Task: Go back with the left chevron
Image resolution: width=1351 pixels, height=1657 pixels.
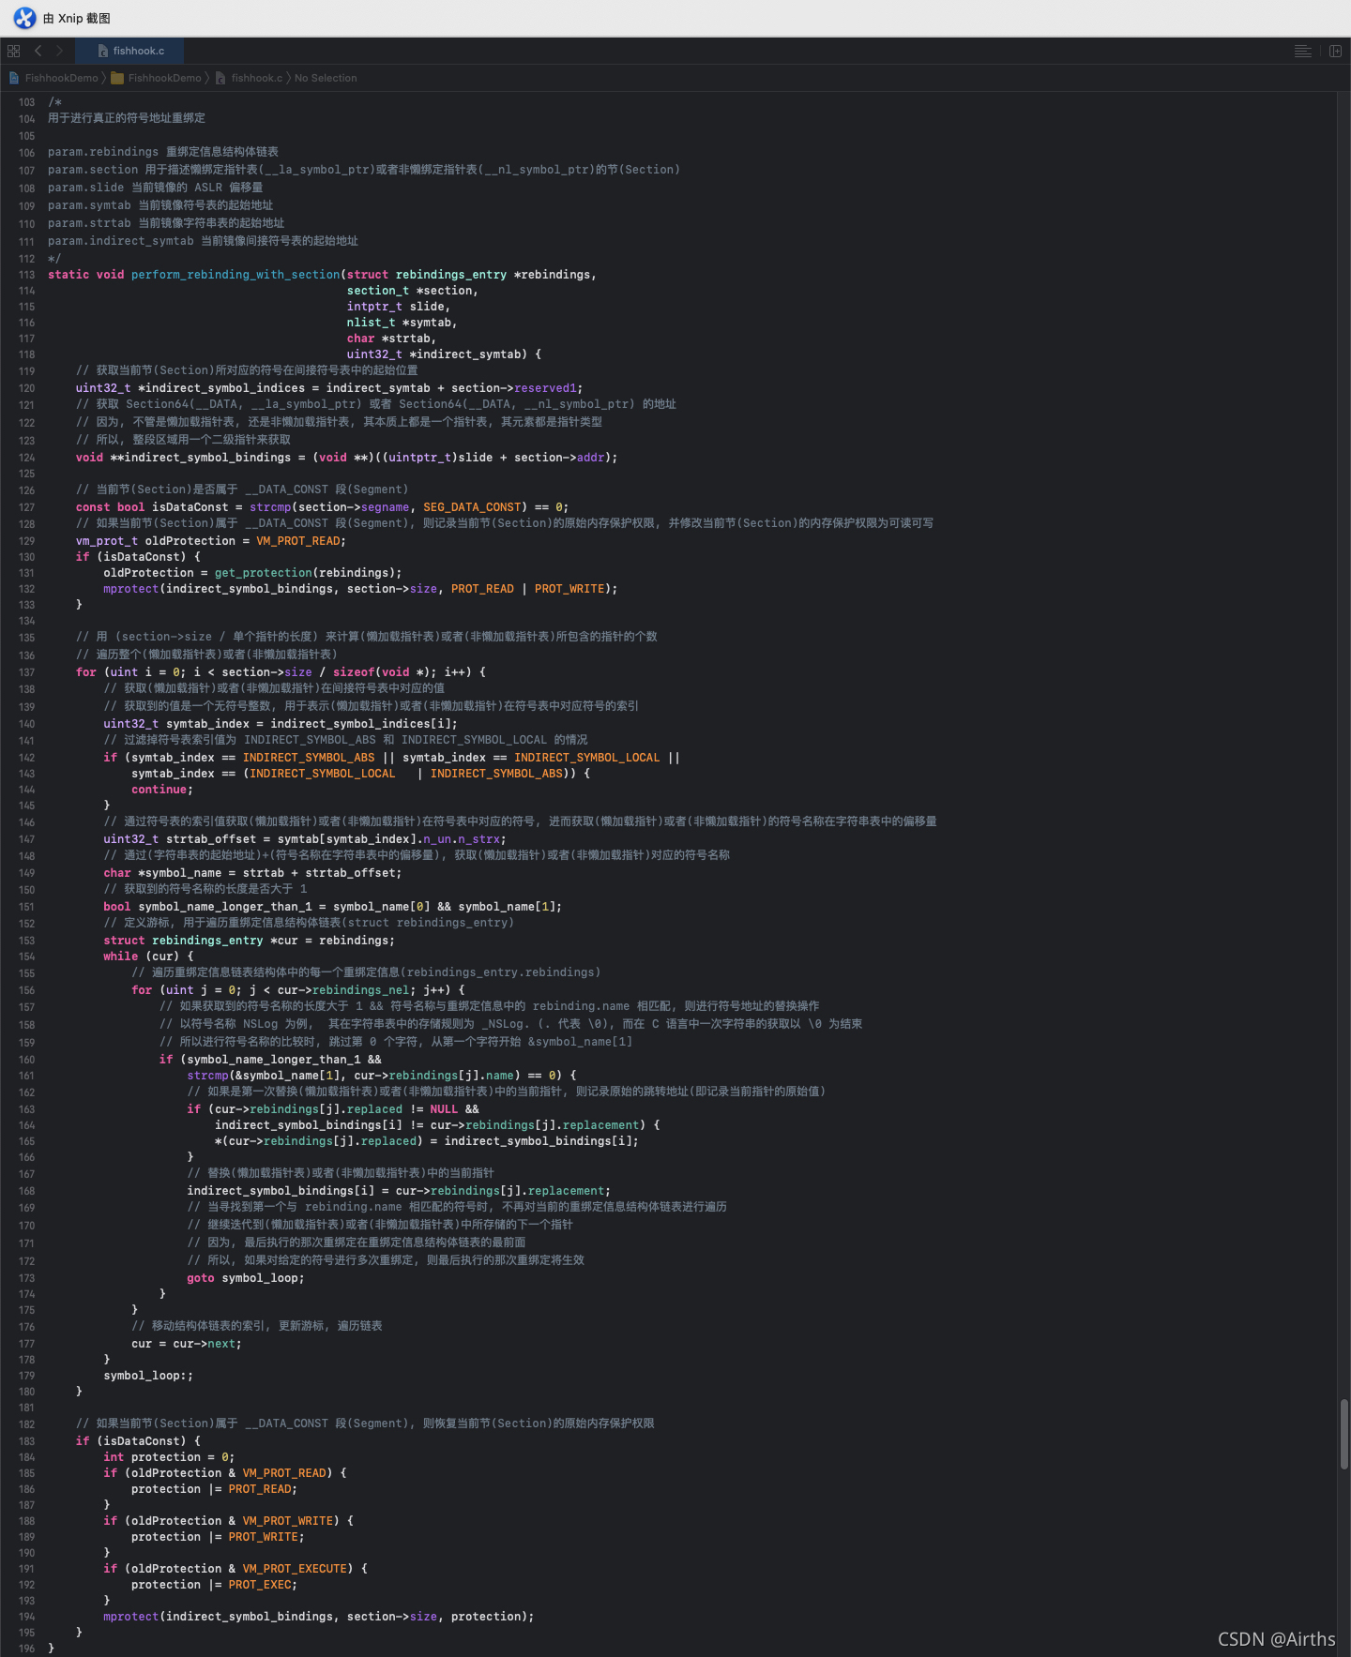Action: (x=38, y=51)
